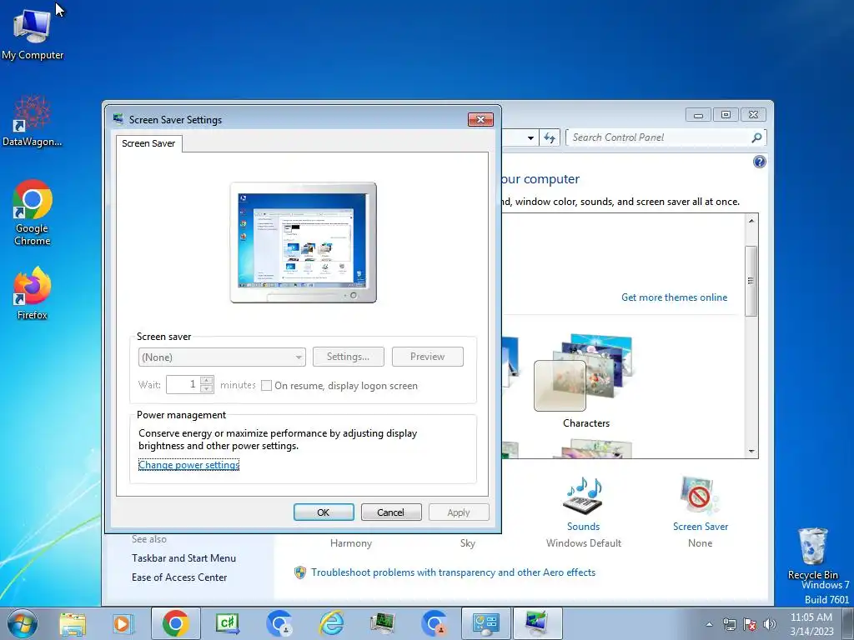The height and width of the screenshot is (640, 854).
Task: Switch to Chrome in the taskbar
Action: tap(175, 623)
